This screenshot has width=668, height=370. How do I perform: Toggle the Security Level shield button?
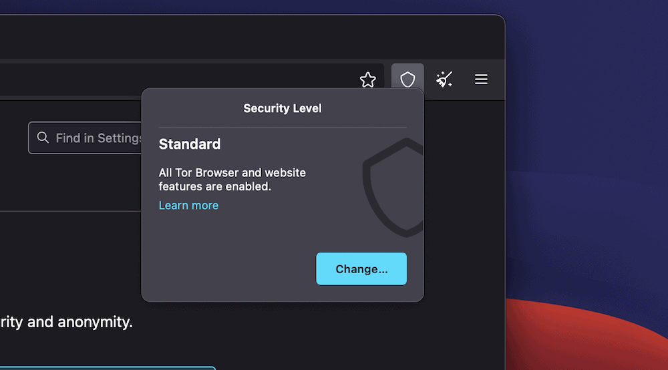tap(407, 80)
